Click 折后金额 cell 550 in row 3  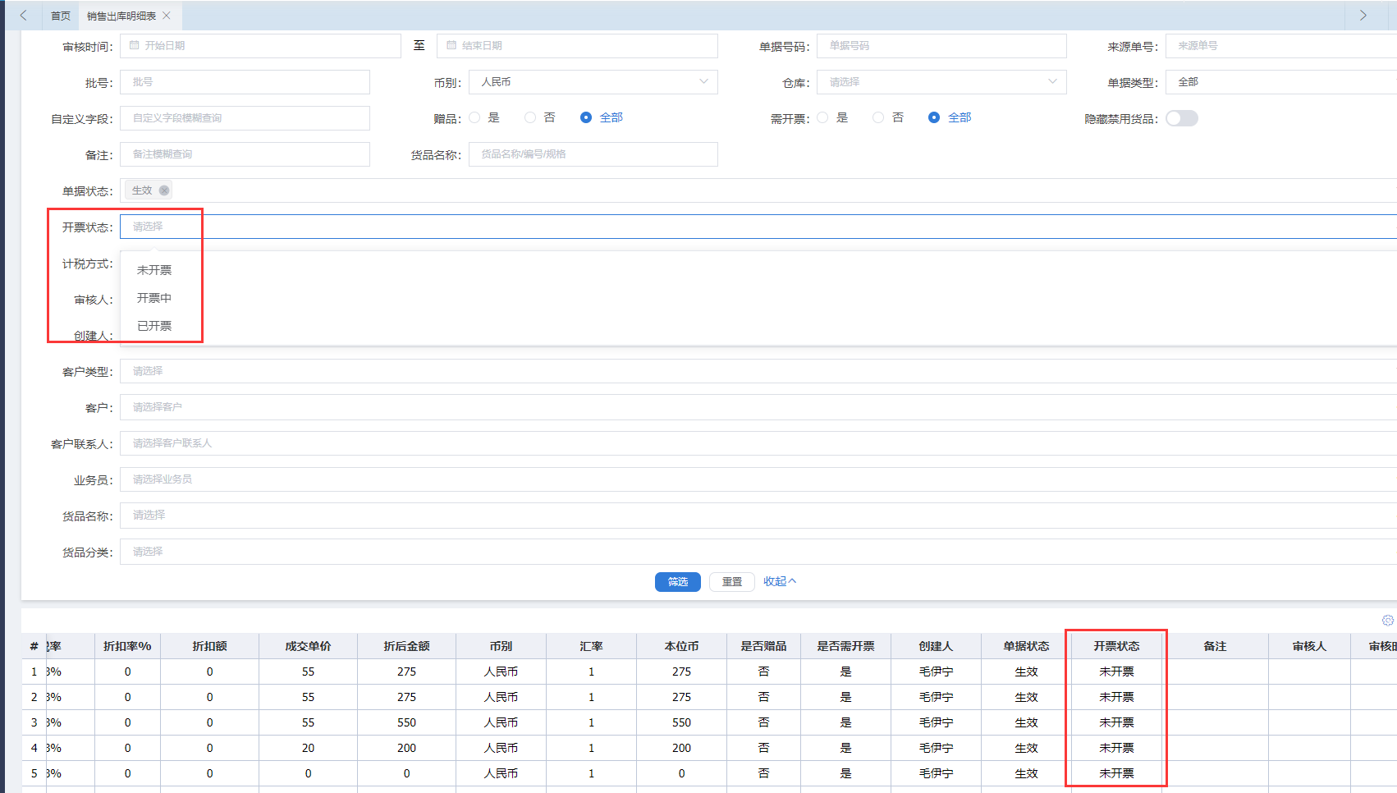click(x=406, y=722)
